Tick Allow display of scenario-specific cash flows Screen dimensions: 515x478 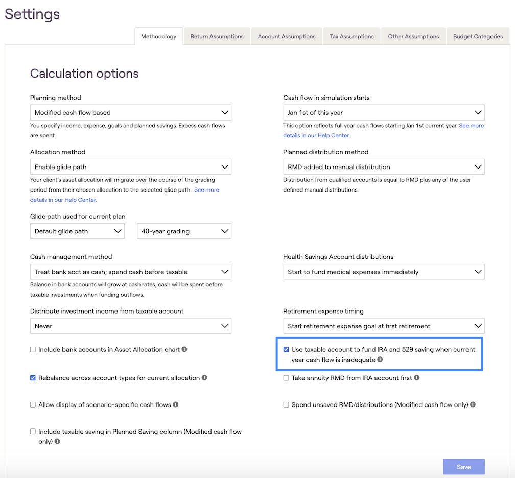33,405
